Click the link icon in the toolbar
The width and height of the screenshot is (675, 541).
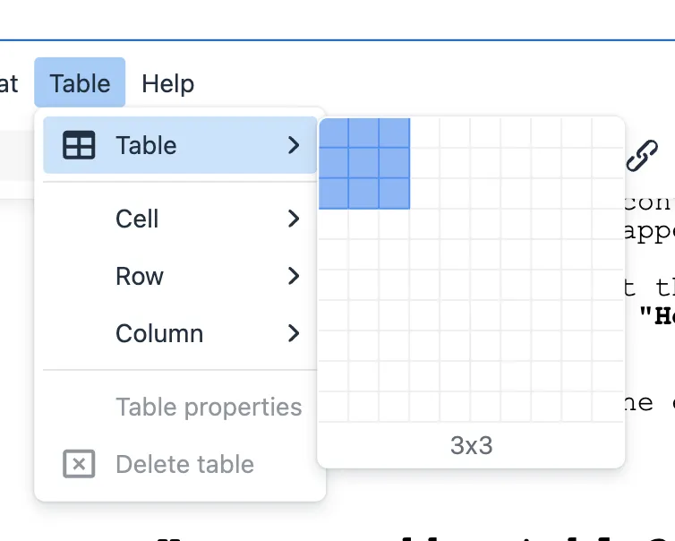641,156
